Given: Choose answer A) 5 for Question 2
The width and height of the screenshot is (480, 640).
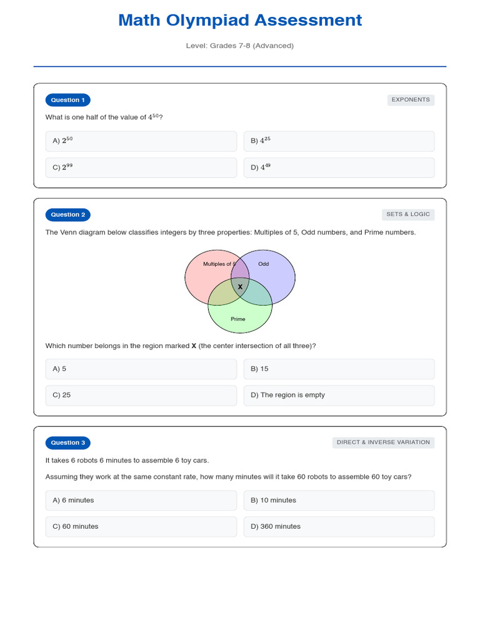Looking at the screenshot, I should coord(141,369).
